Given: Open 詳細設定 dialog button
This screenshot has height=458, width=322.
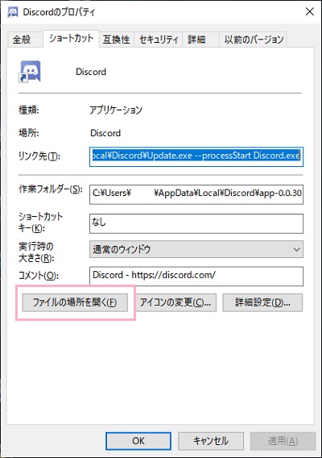Looking at the screenshot, I should 262,302.
